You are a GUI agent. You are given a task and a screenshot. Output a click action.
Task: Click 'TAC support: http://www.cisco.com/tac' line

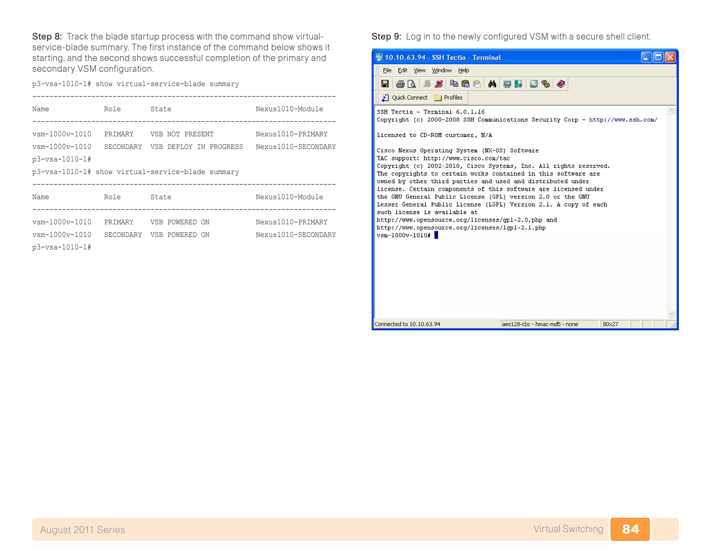tap(443, 158)
